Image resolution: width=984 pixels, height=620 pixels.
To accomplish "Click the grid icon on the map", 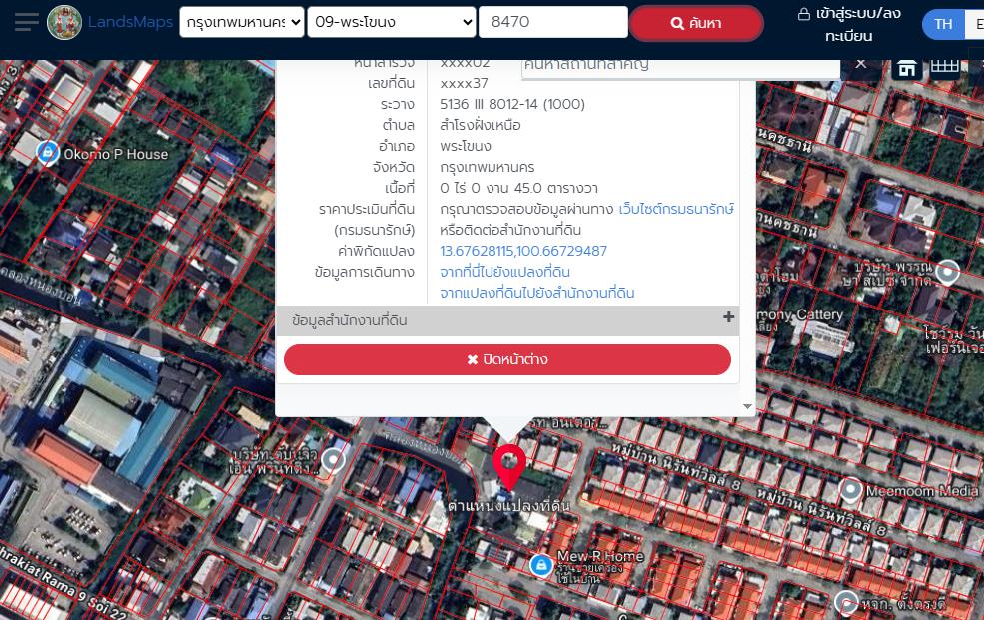I will (x=944, y=67).
